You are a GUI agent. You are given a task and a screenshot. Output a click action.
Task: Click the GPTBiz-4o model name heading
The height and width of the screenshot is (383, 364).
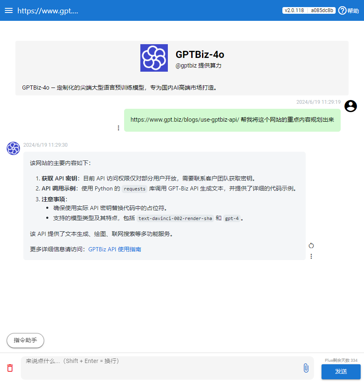[200, 55]
